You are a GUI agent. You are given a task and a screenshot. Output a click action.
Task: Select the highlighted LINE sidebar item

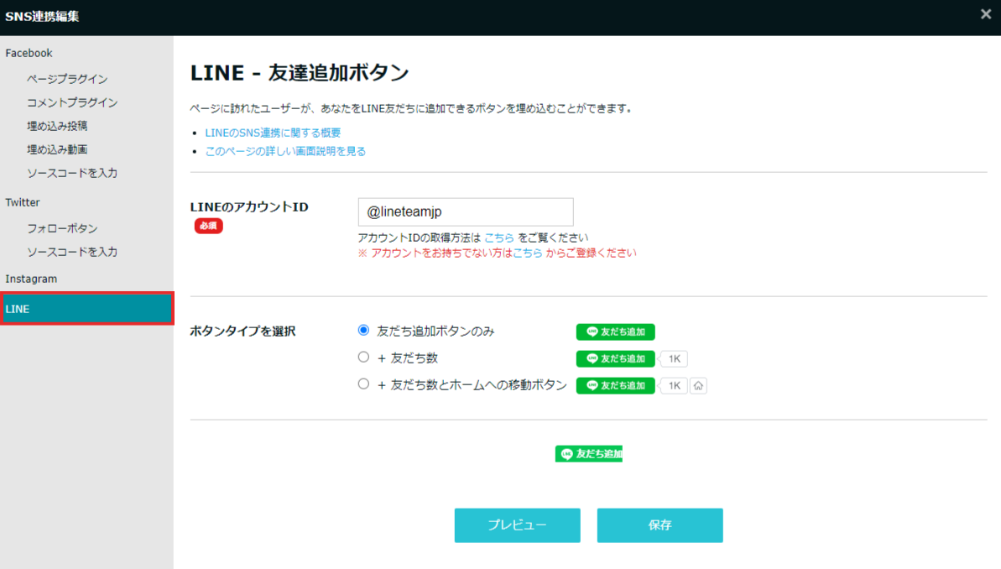point(86,309)
